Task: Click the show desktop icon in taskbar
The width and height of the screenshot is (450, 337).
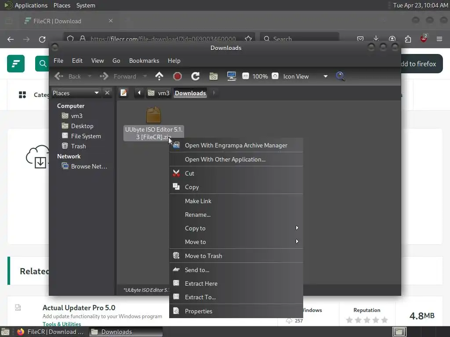Action: (5, 332)
